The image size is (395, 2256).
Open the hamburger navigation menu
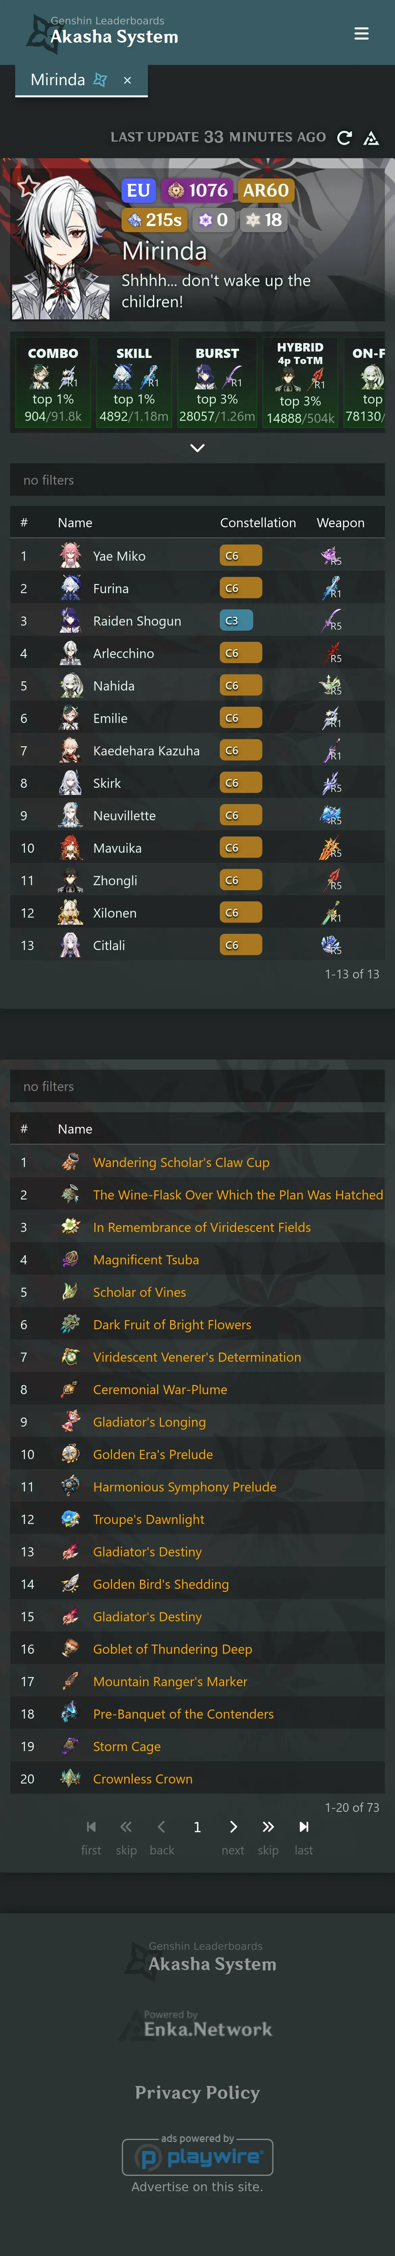[x=361, y=33]
